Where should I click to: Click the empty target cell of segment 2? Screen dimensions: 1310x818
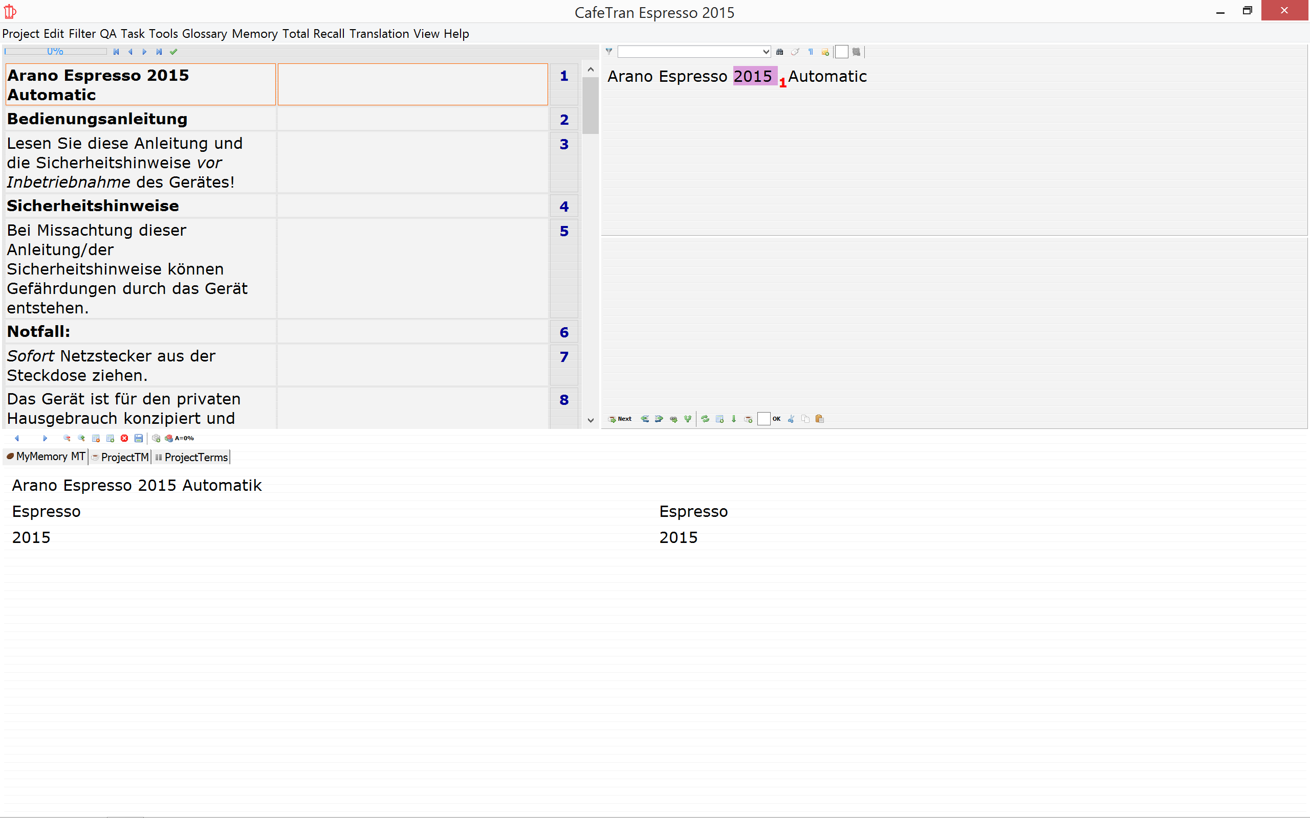coord(412,119)
